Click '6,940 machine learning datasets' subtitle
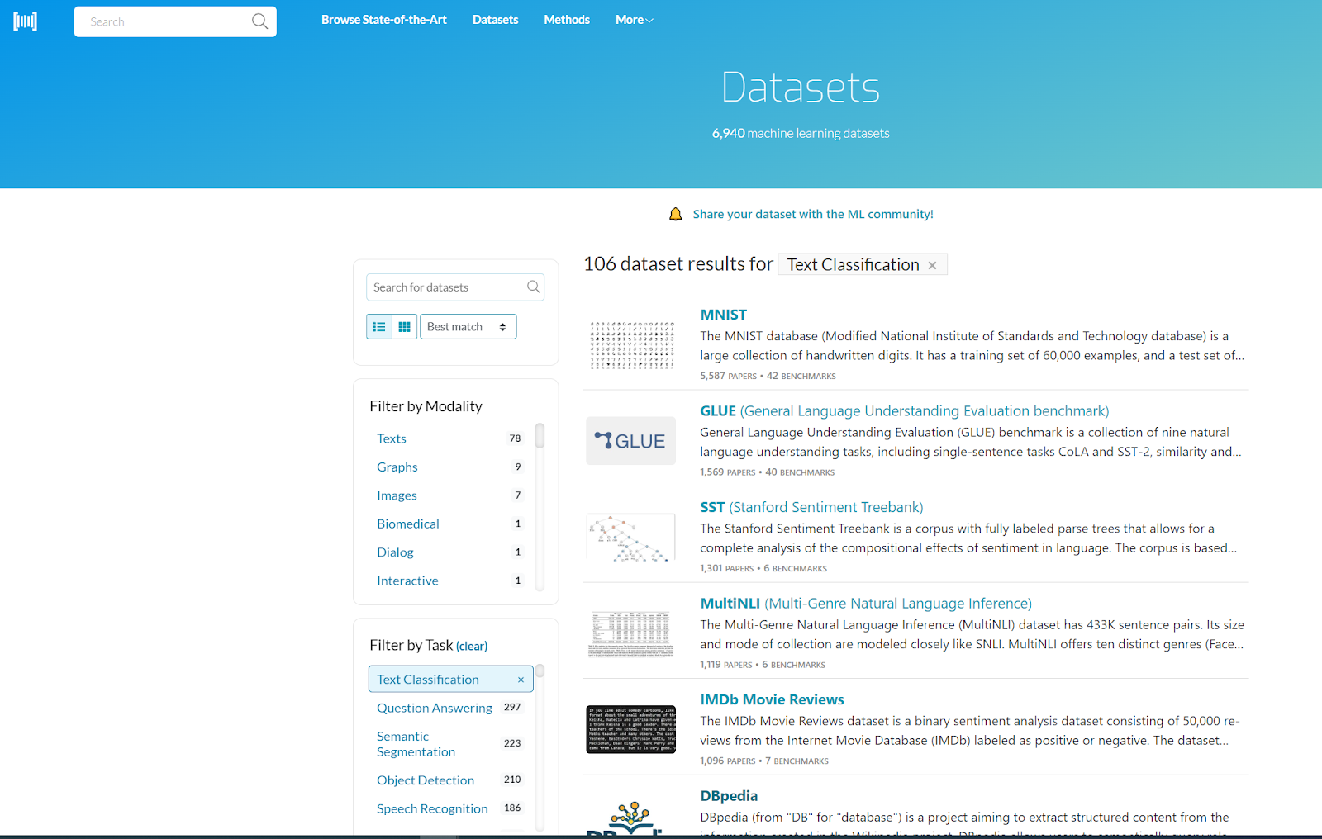This screenshot has height=839, width=1322. pyautogui.click(x=801, y=133)
